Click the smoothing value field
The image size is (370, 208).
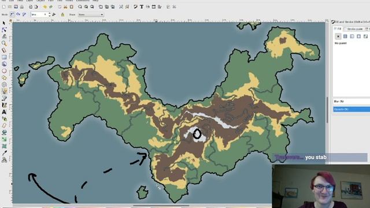[x=39, y=14]
